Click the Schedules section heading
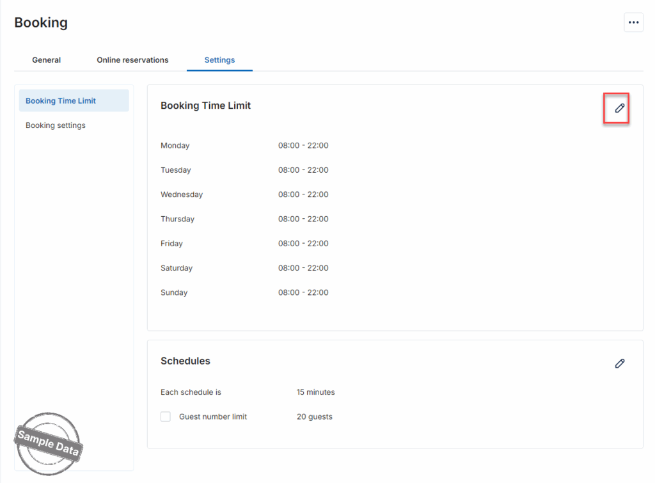Image resolution: width=655 pixels, height=483 pixels. [x=185, y=361]
